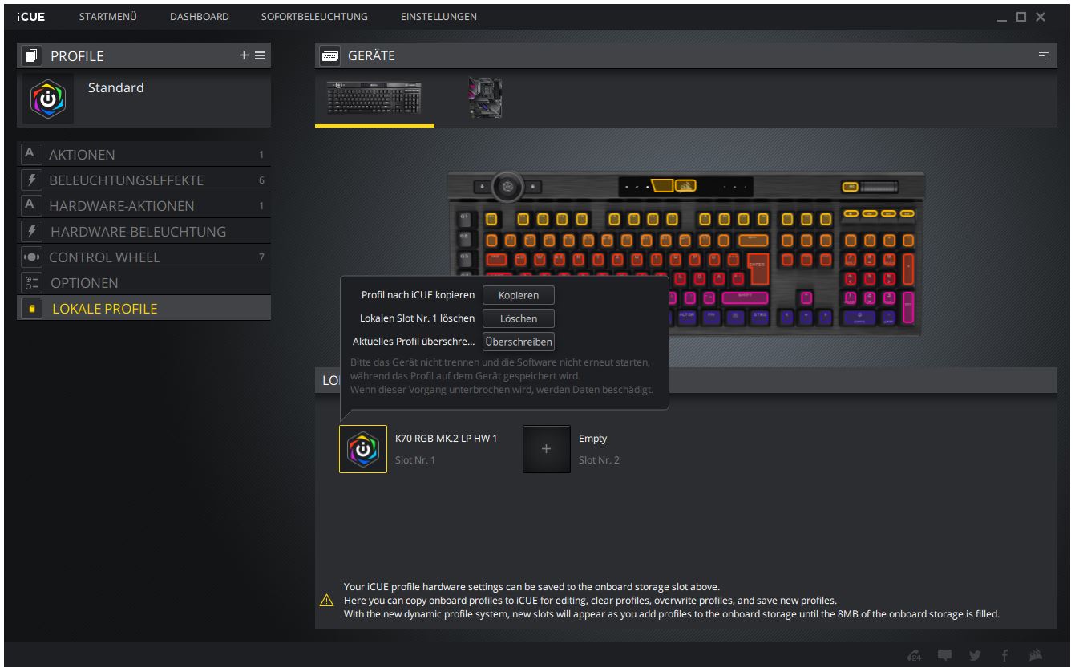Screen dimensions: 1075x672
Task: Select the K70 keyboard device thumbnail
Action: 374,99
